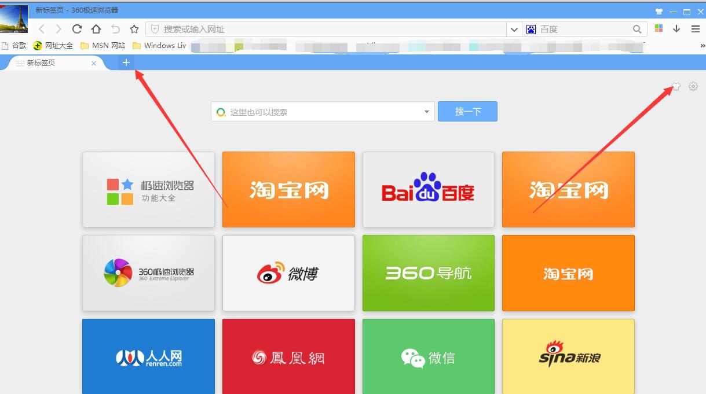Open the 人人网 renren.com tile
Viewport: 706px width, 394px height.
click(x=148, y=356)
